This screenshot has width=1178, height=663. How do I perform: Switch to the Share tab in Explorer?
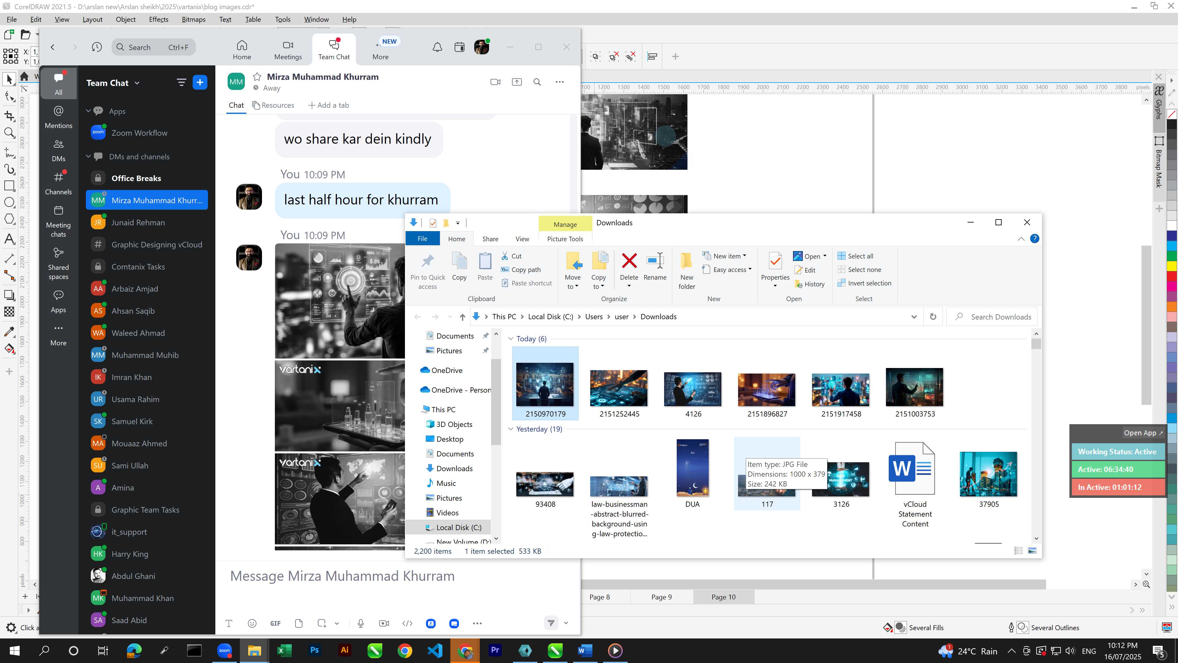point(490,239)
